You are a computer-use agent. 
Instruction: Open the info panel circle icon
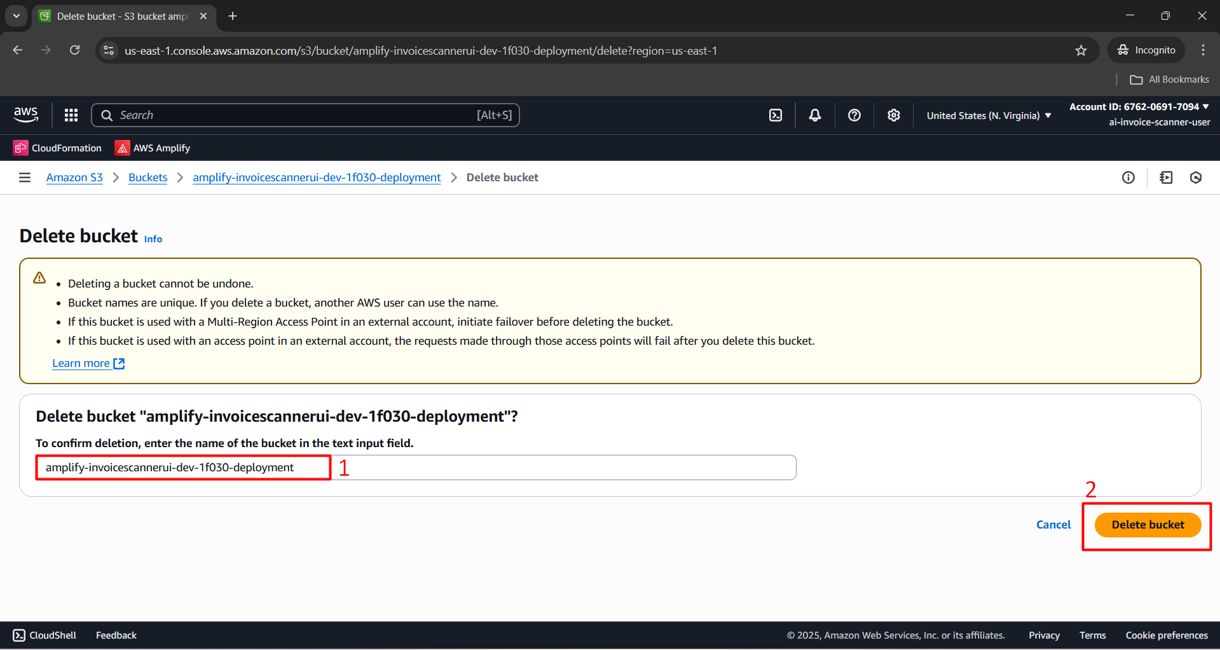pyautogui.click(x=1128, y=177)
